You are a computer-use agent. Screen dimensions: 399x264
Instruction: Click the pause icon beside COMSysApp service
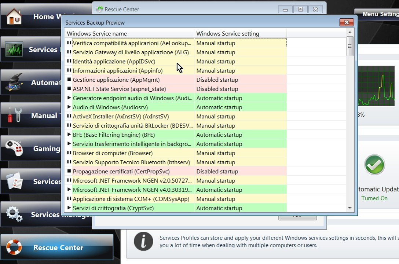[69, 198]
